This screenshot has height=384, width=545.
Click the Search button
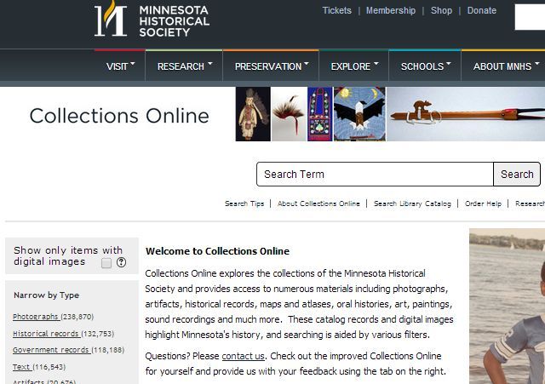click(x=517, y=174)
